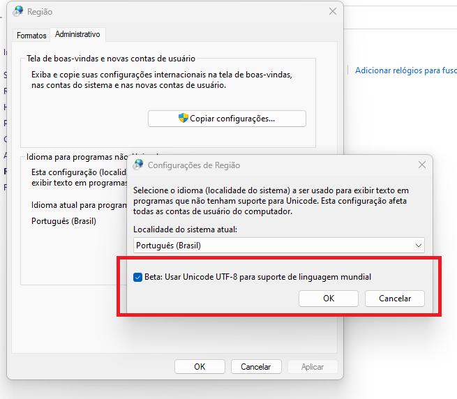Click the Configurações de Região title text
The image size is (457, 399).
click(194, 165)
